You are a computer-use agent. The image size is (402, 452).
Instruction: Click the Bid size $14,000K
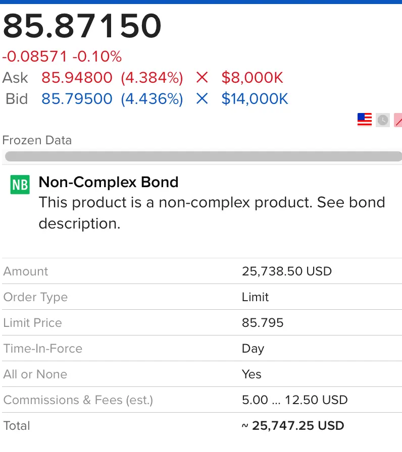click(x=255, y=98)
